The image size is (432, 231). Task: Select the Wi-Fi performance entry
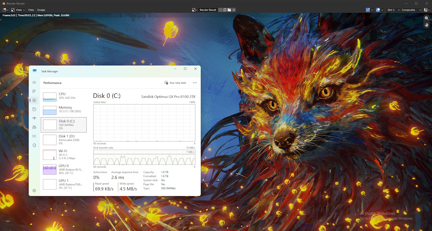[x=64, y=154]
